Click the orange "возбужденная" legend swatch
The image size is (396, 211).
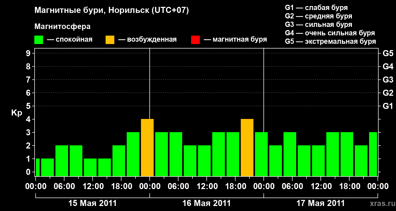pos(110,40)
